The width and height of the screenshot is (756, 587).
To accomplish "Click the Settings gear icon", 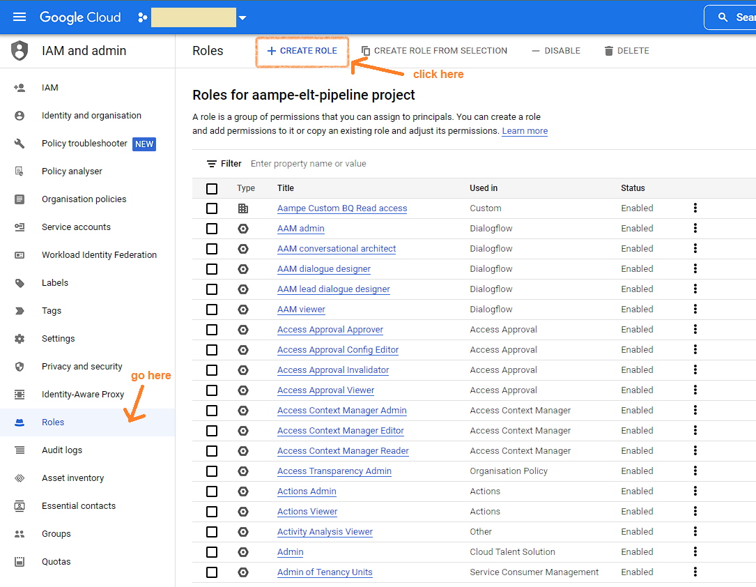I will (20, 339).
